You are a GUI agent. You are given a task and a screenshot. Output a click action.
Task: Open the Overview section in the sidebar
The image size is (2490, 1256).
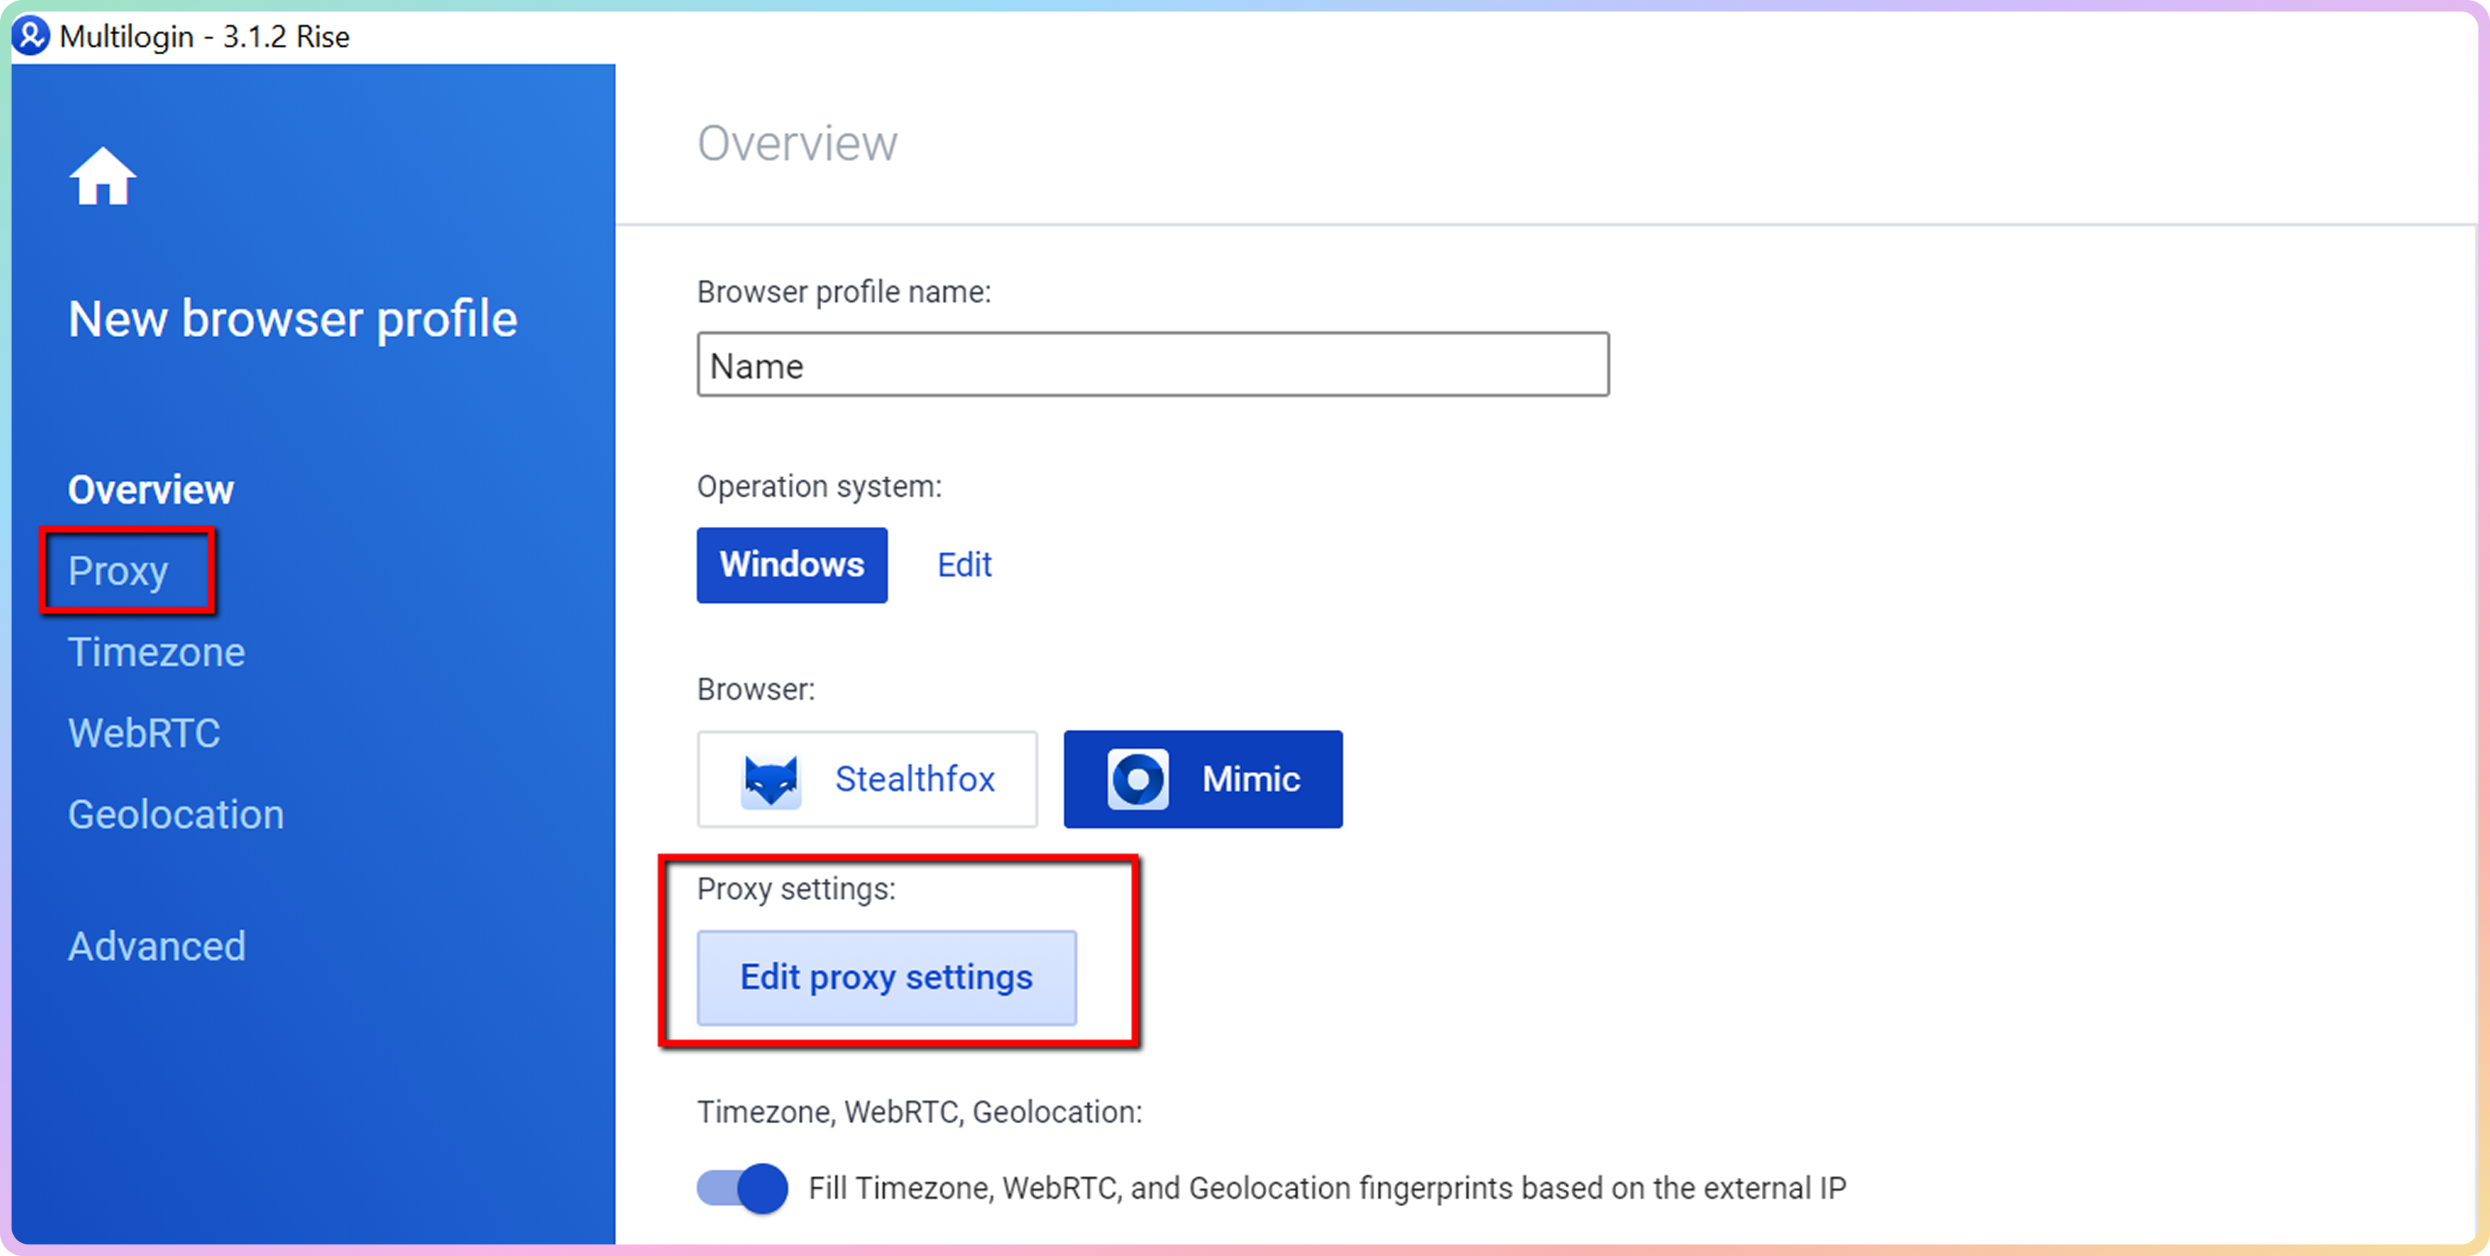(151, 490)
